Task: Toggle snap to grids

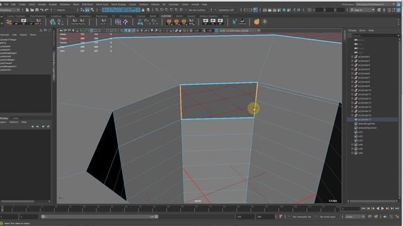Action: point(157,10)
